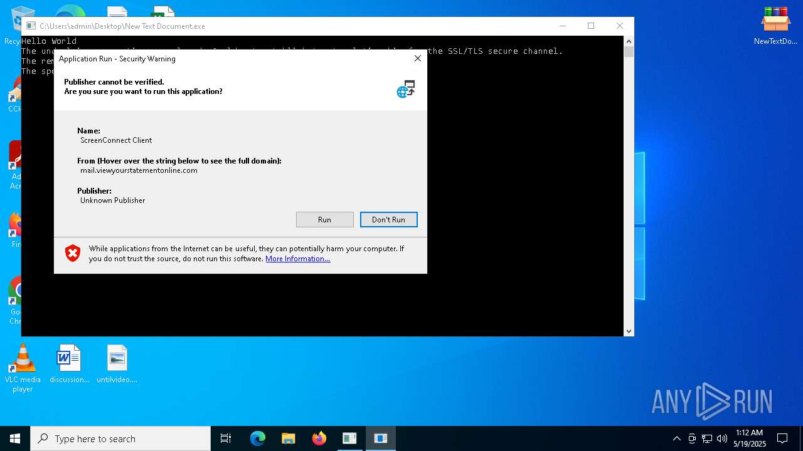
Task: Select the ScreenConnect Client name text
Action: 116,140
